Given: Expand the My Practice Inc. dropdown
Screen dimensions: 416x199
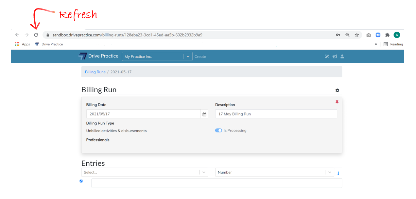Looking at the screenshot, I should pyautogui.click(x=188, y=56).
